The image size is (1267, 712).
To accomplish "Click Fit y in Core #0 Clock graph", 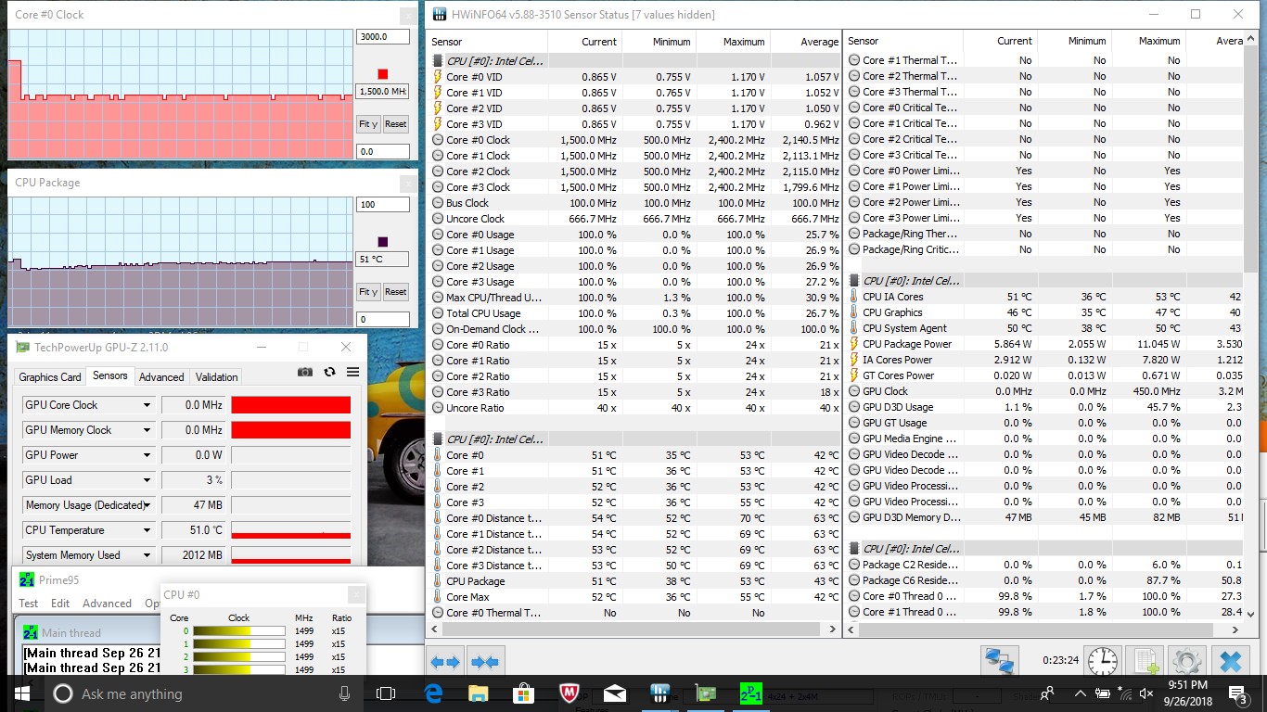I will click(368, 123).
